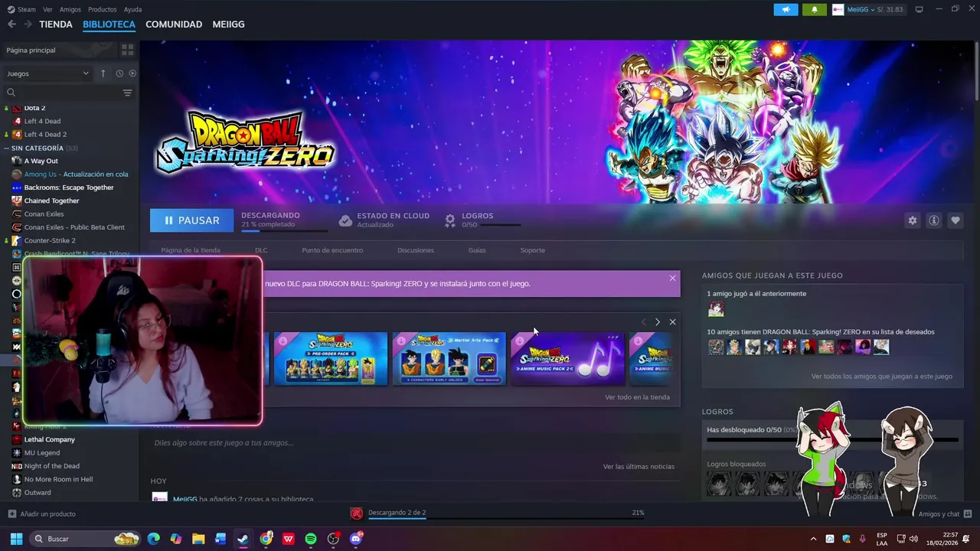Image resolution: width=980 pixels, height=551 pixels.
Task: Open the TIENDA section
Action: (56, 24)
